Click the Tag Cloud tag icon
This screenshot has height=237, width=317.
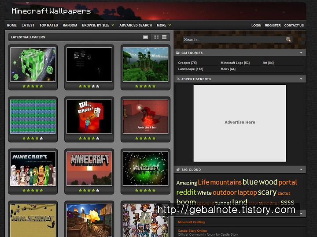coord(178,169)
